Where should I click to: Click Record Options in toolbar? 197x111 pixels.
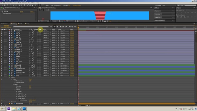click(77, 5)
